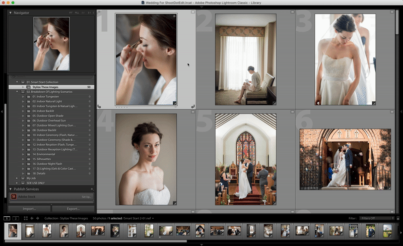Screen dimensions: 403x246
Task: Go forward with the filmstrip right arrow
Action: pos(38,218)
